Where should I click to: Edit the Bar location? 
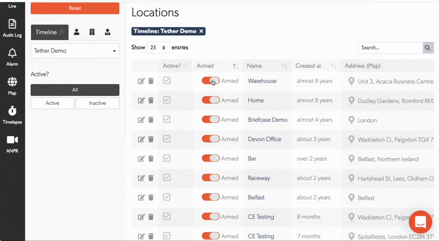(141, 159)
